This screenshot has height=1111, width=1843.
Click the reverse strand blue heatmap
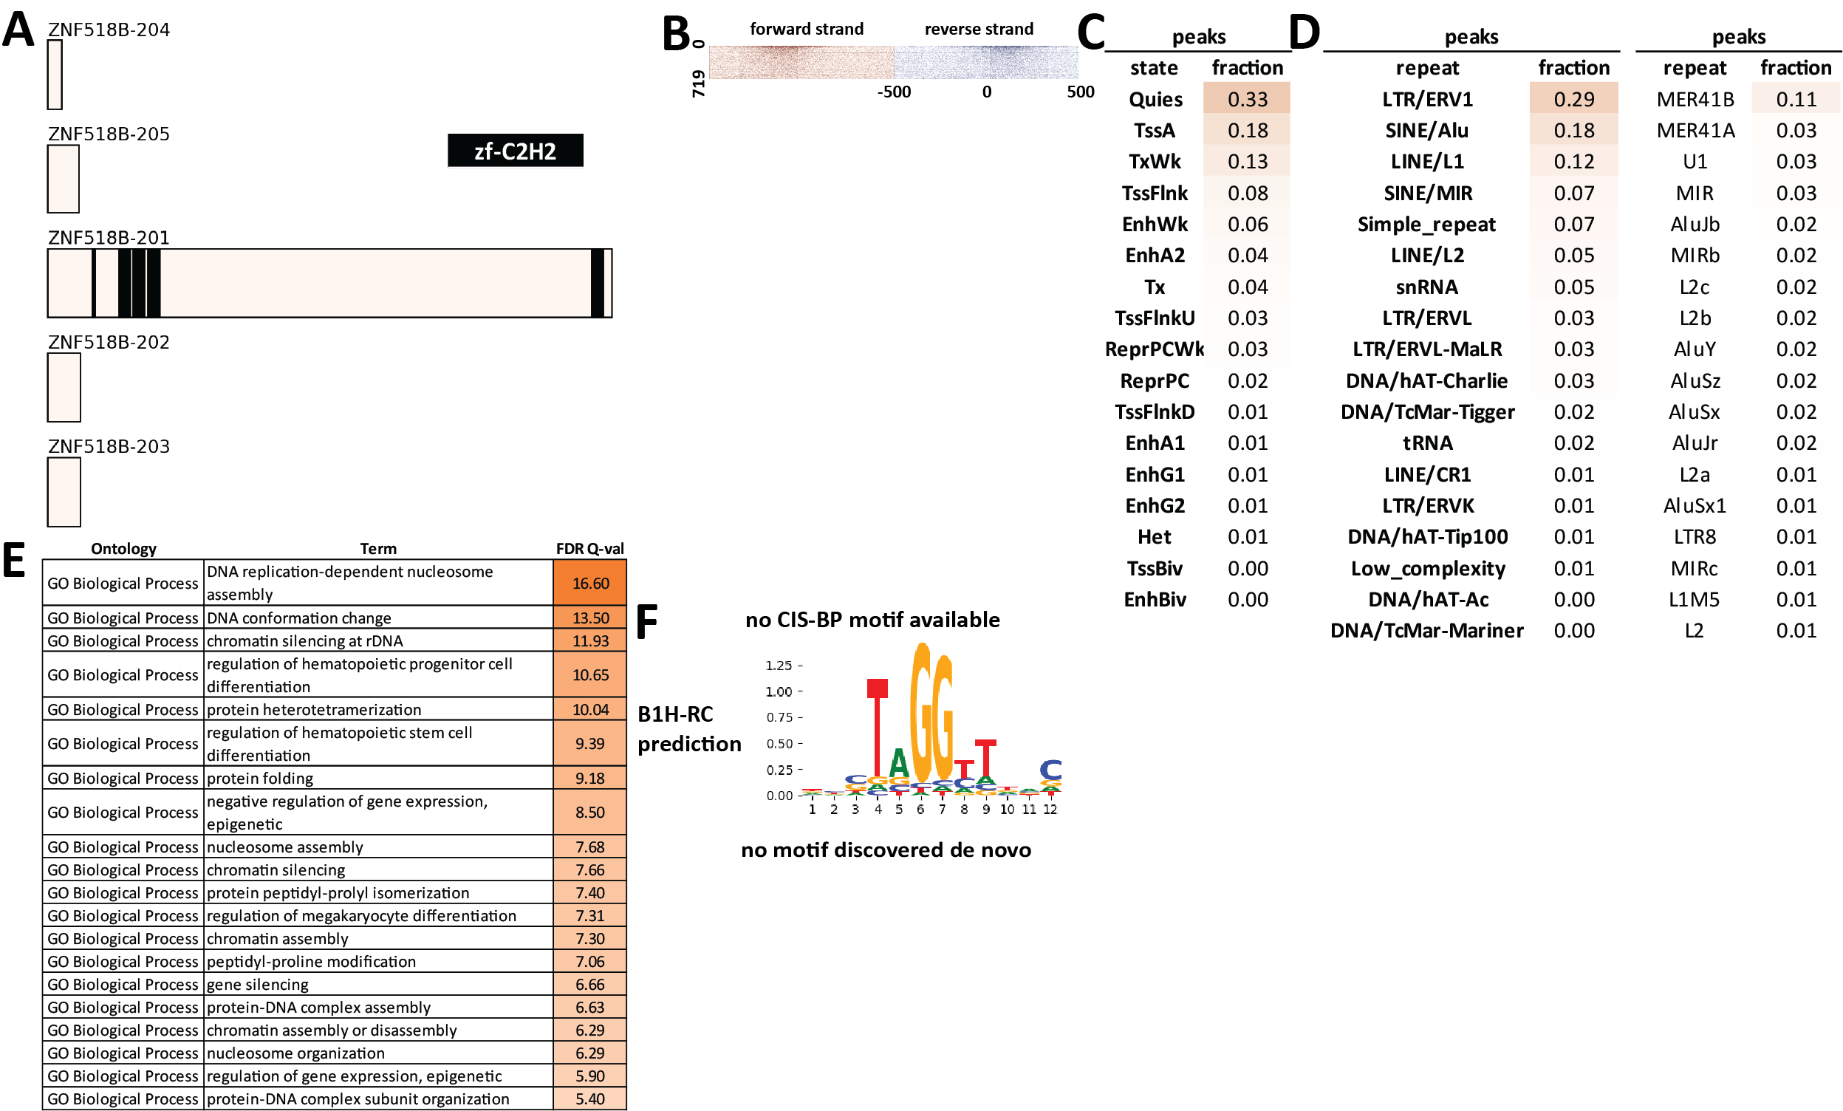pos(986,62)
